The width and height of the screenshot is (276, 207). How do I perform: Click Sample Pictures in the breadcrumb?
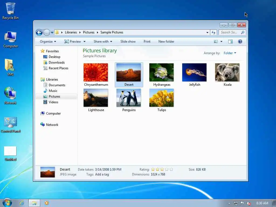tap(112, 32)
